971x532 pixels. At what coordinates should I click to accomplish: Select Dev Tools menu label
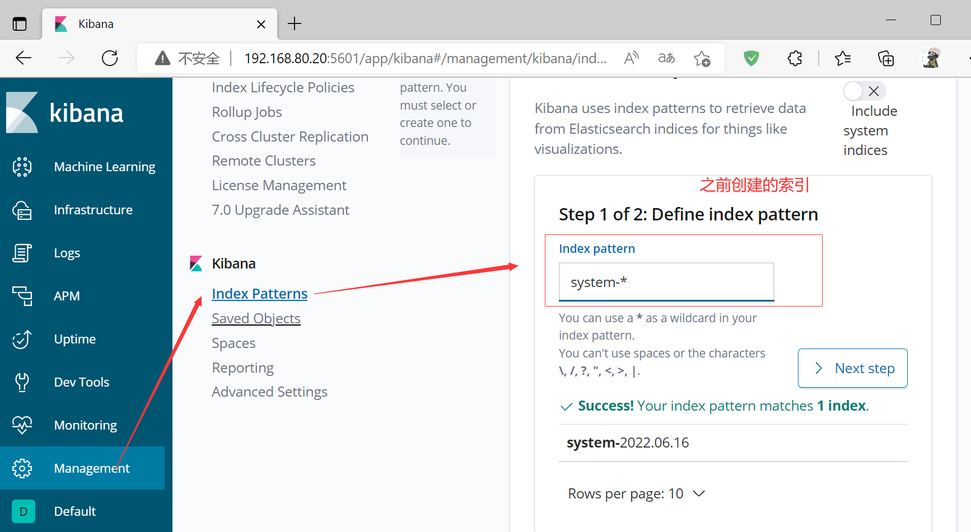[x=82, y=382]
